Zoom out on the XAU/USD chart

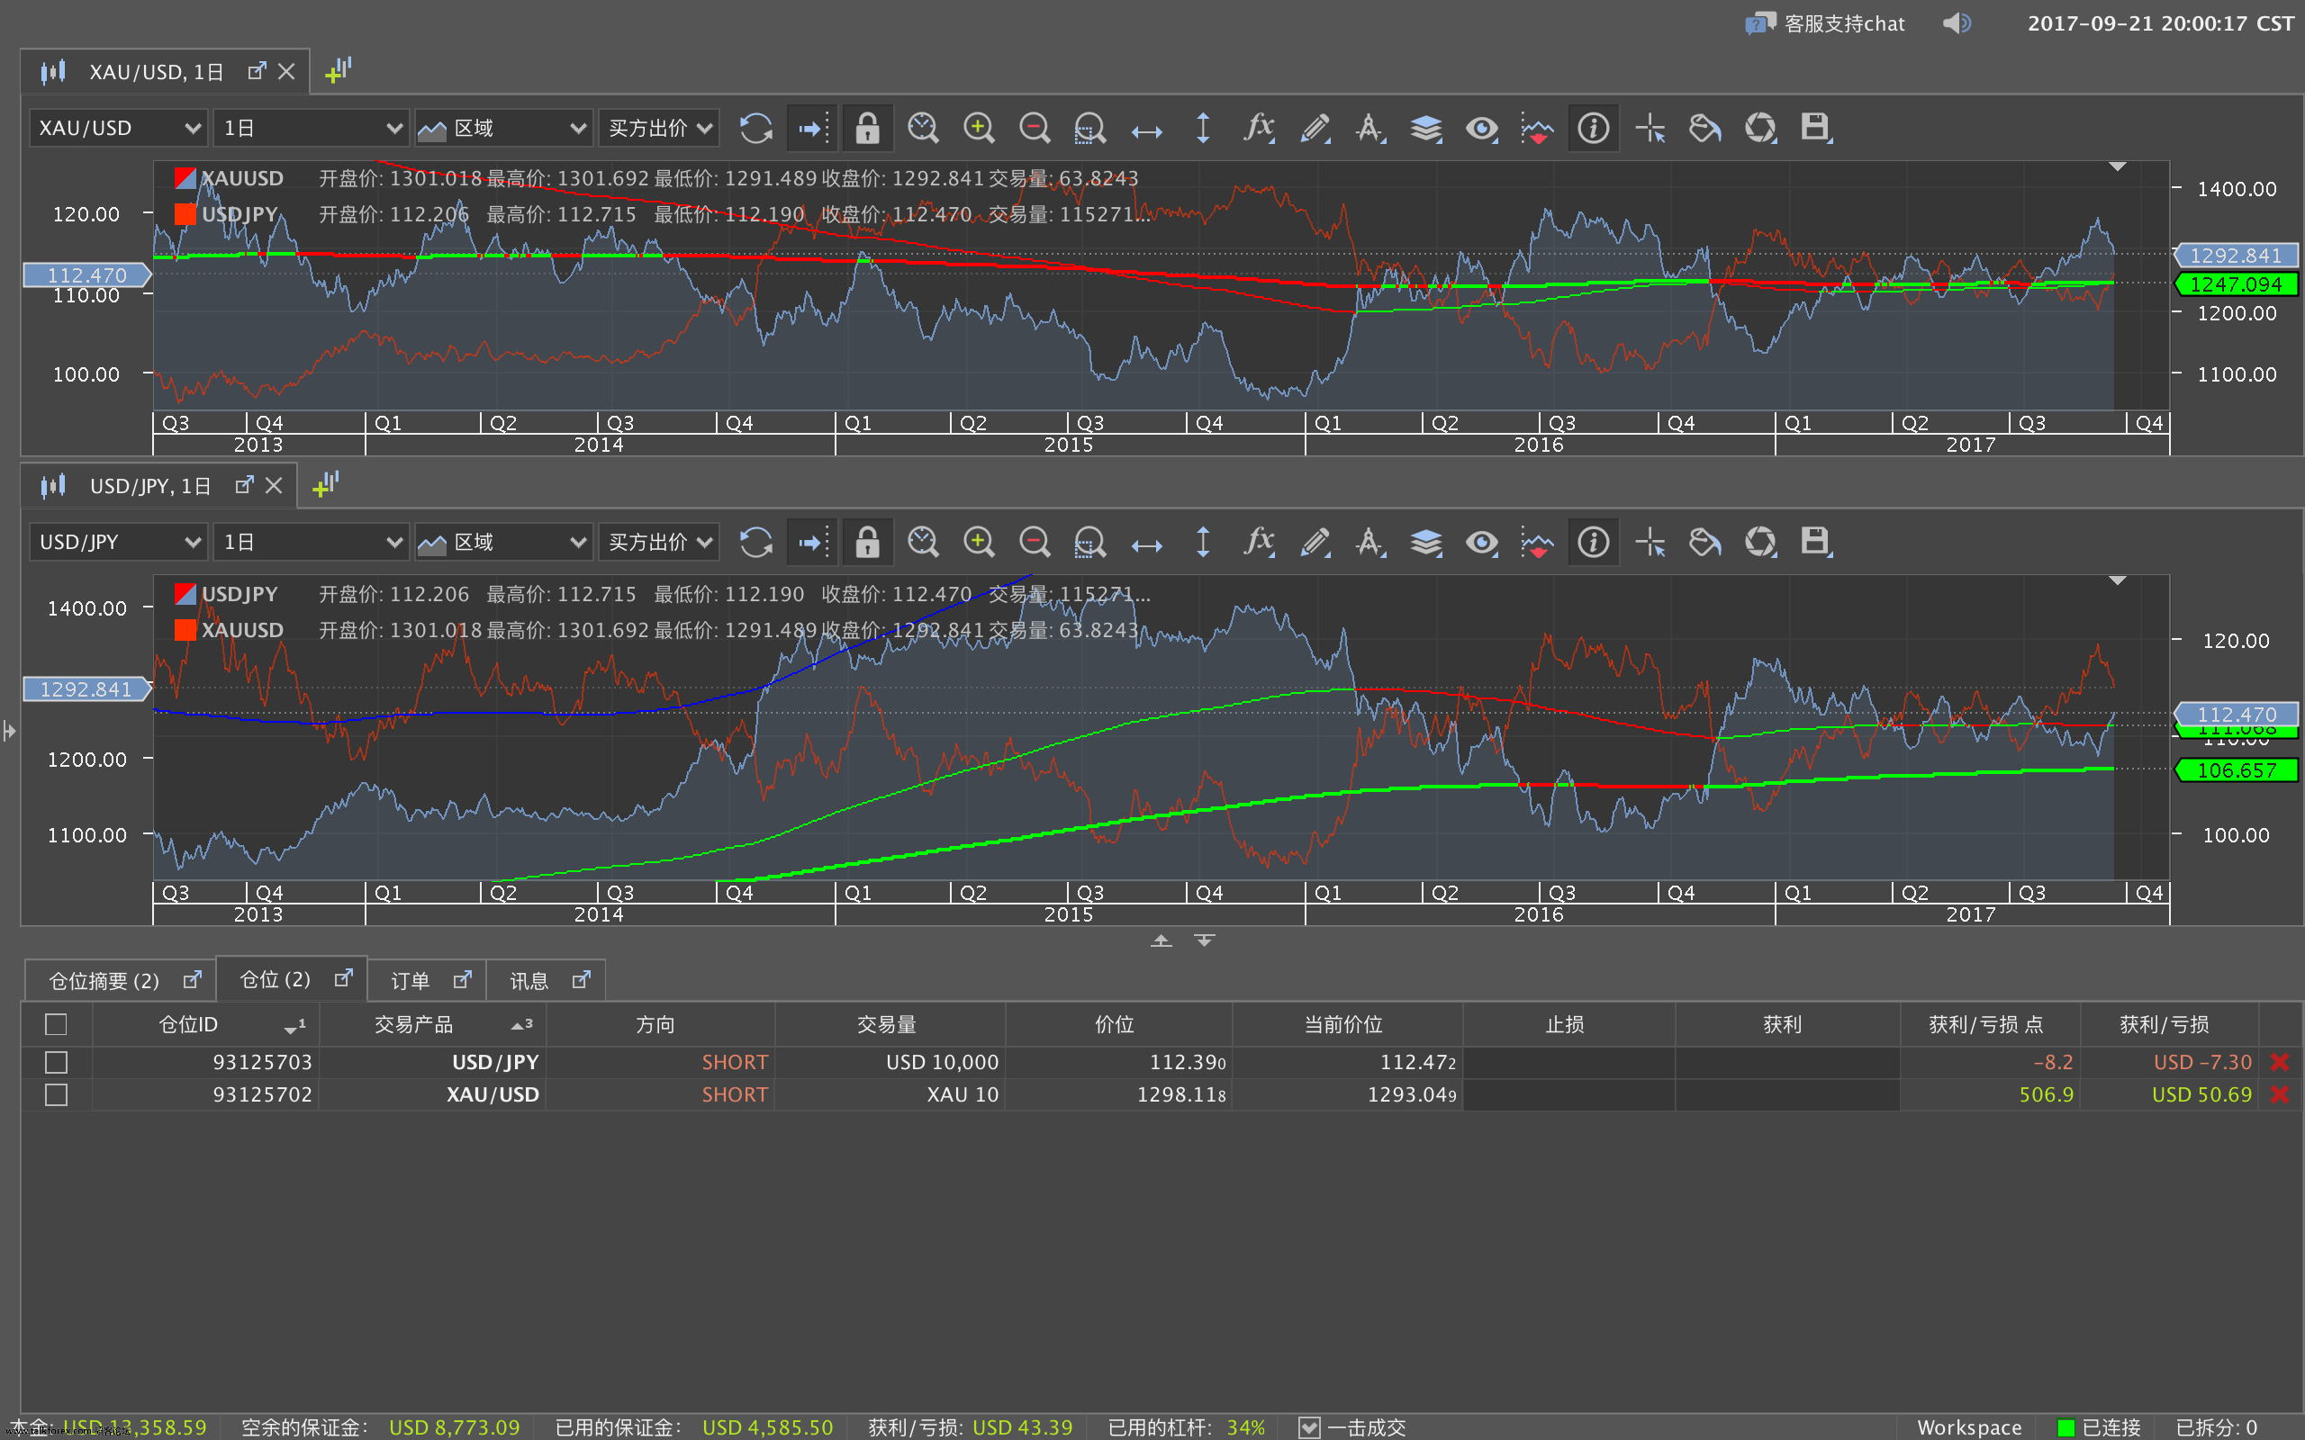tap(1035, 128)
